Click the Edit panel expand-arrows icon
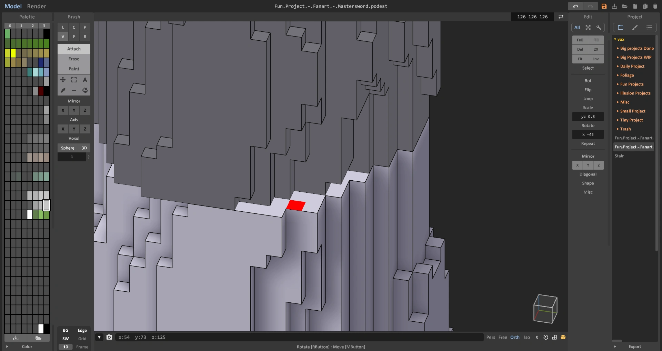This screenshot has height=351, width=662. 588,28
